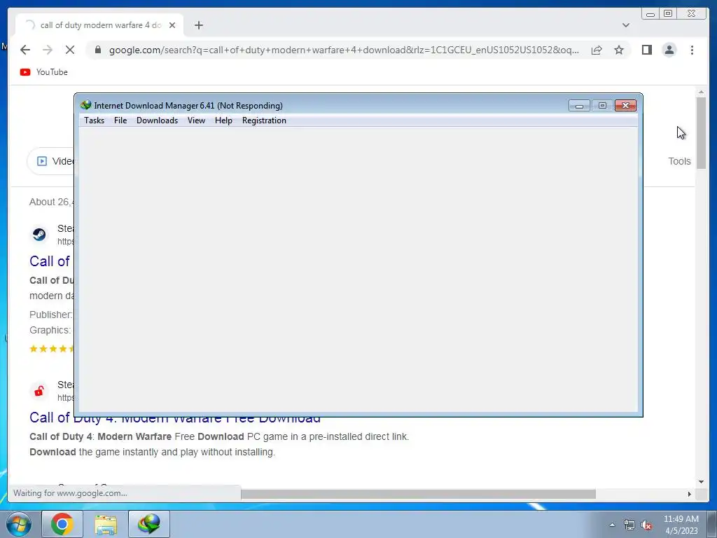Image resolution: width=717 pixels, height=538 pixels.
Task: Expand the Chrome tab search chevron
Action: (x=625, y=25)
